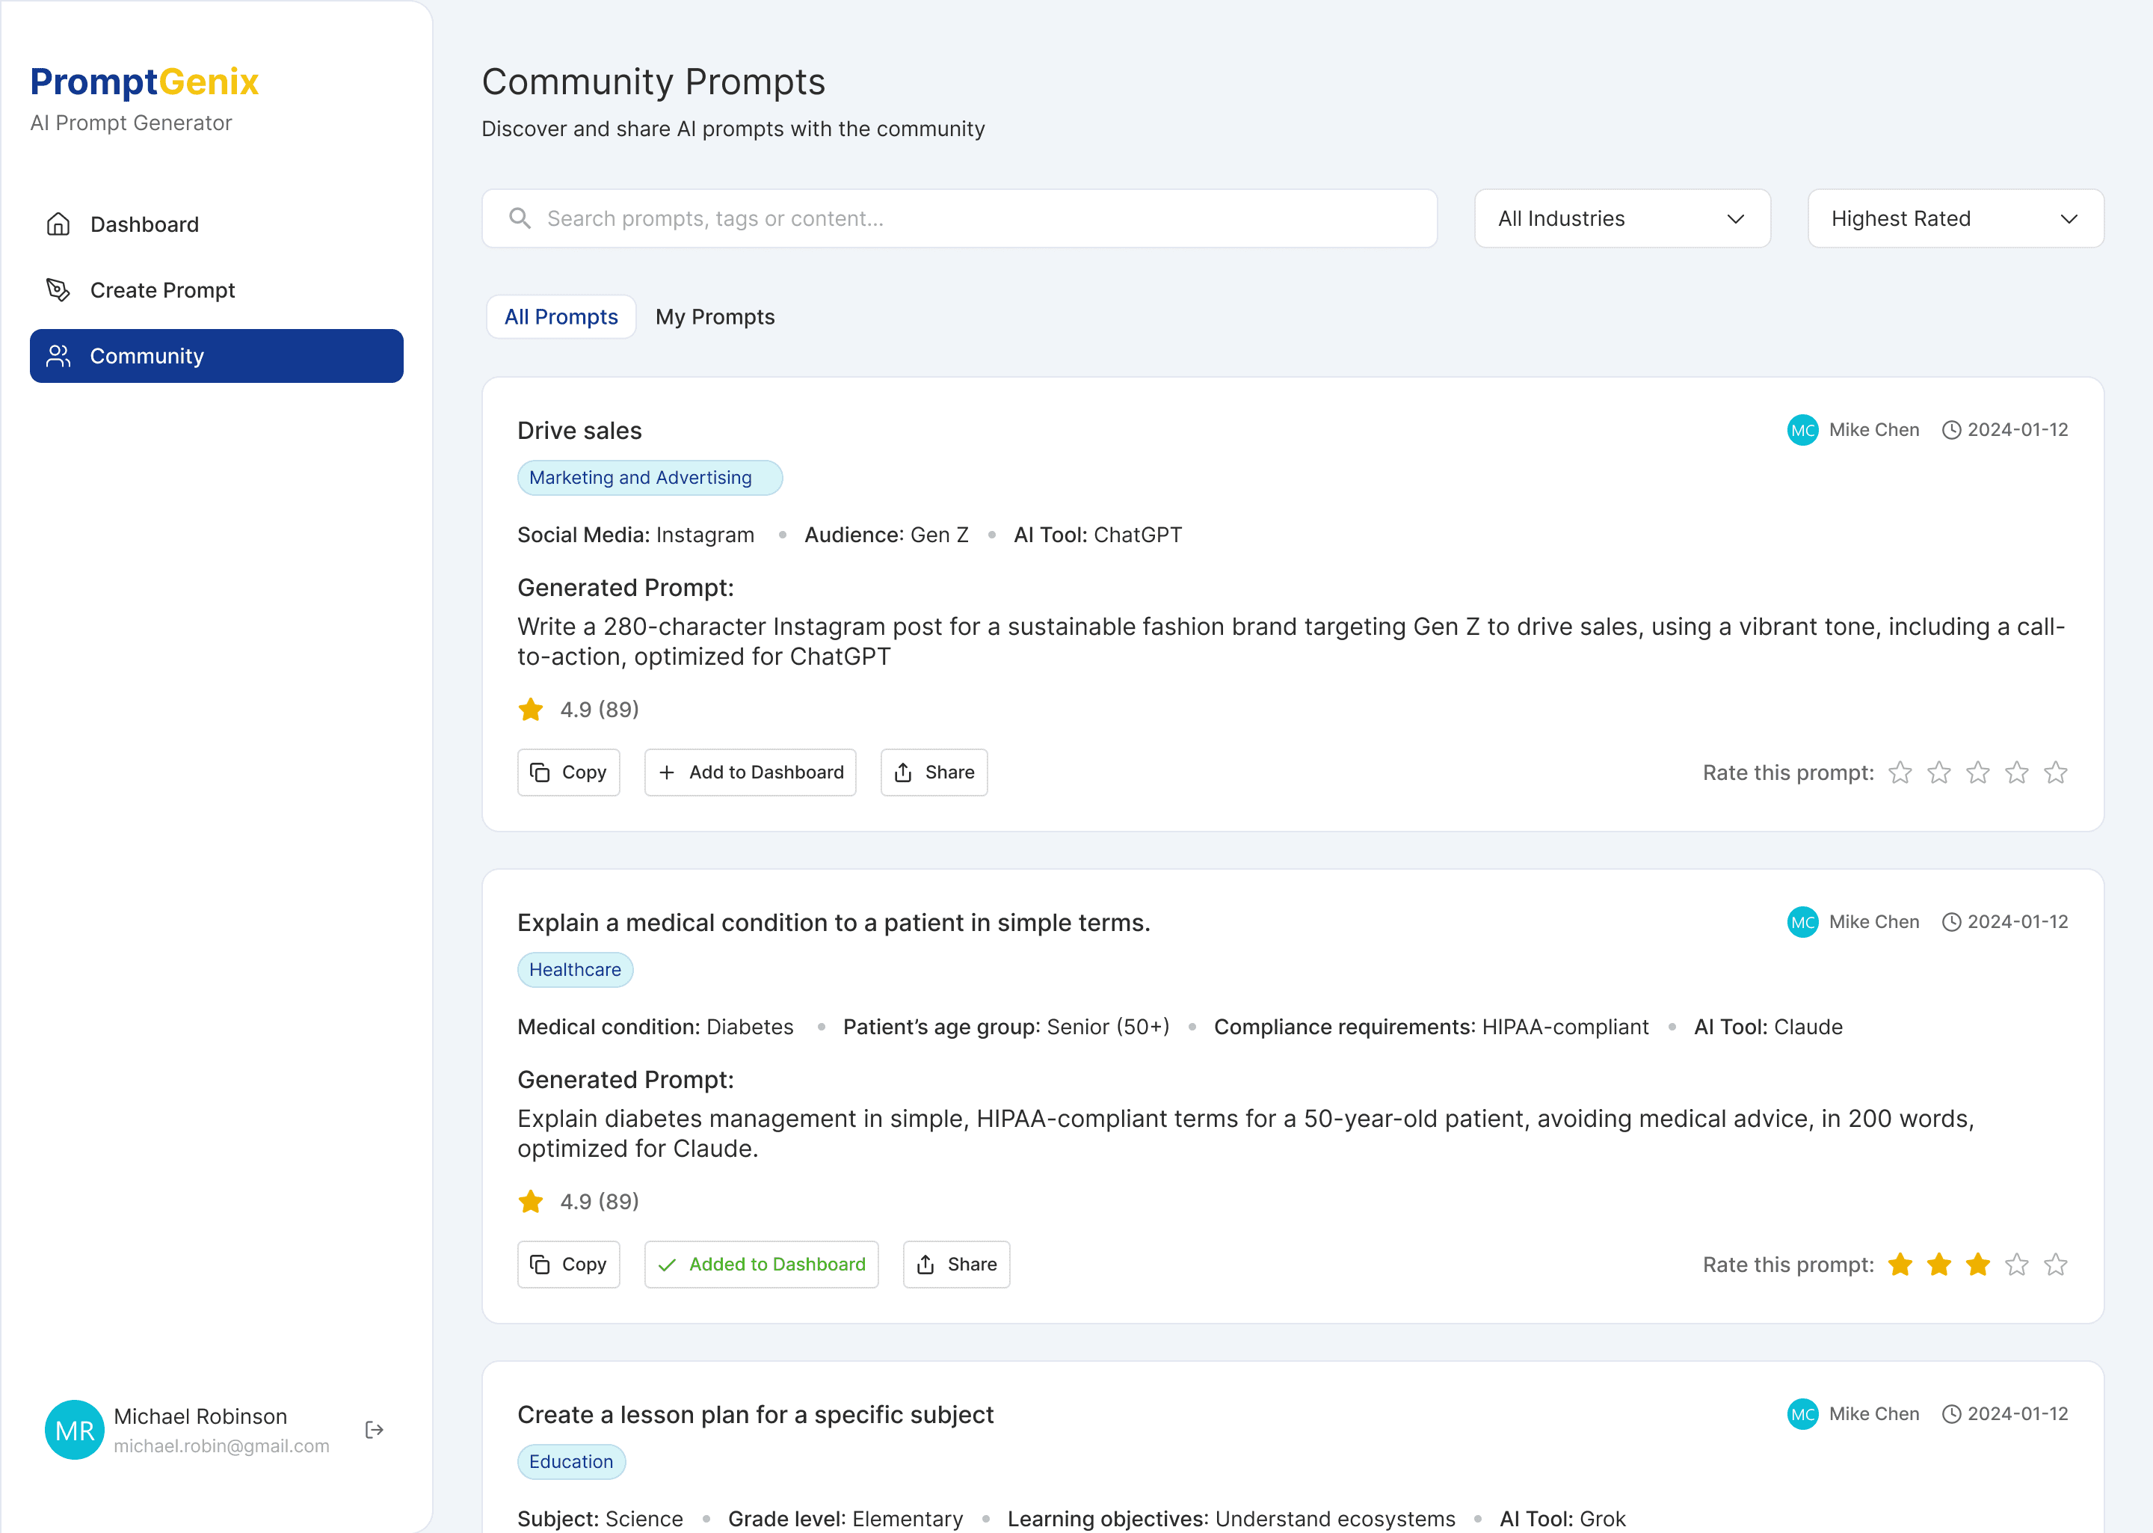Click the Community people icon in sidebar
The width and height of the screenshot is (2153, 1533).
(58, 356)
